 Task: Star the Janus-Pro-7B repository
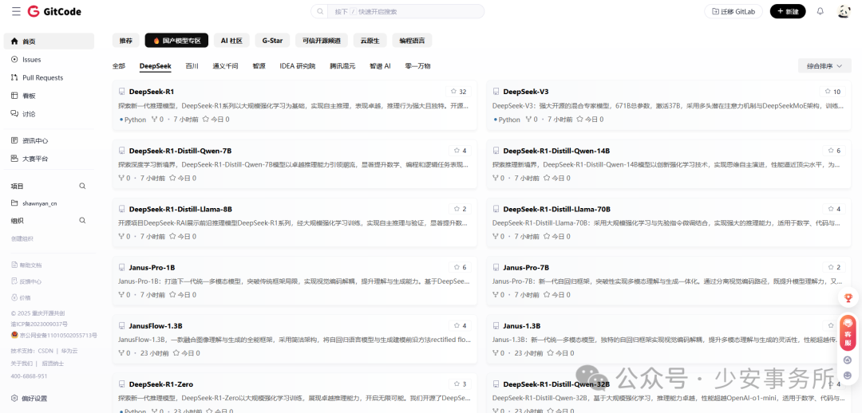(834, 267)
